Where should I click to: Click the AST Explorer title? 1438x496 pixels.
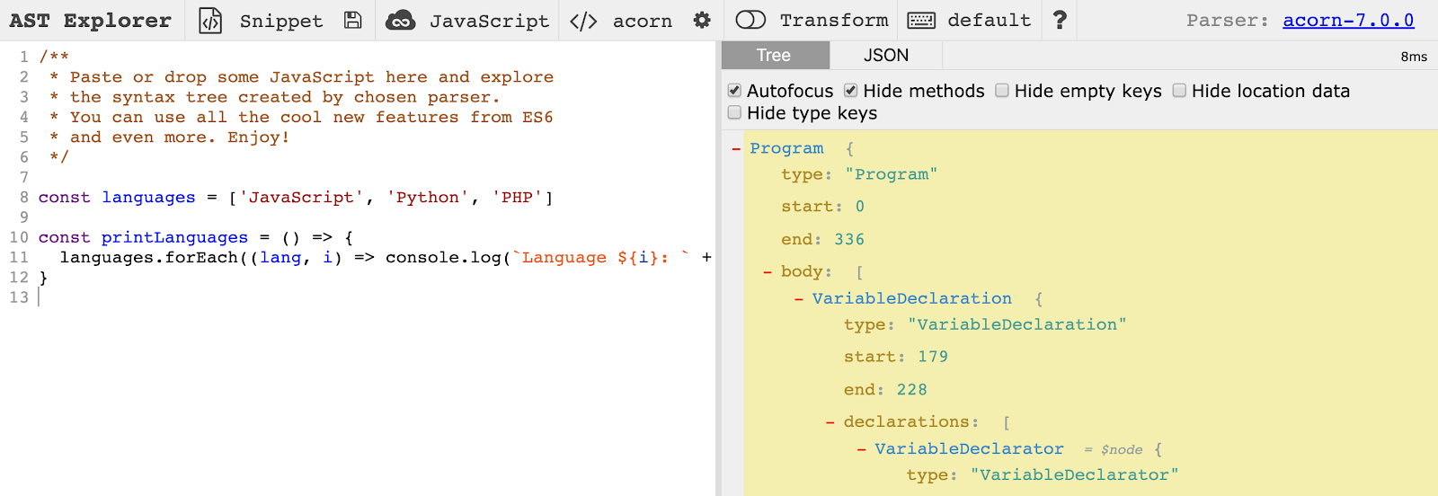point(90,20)
